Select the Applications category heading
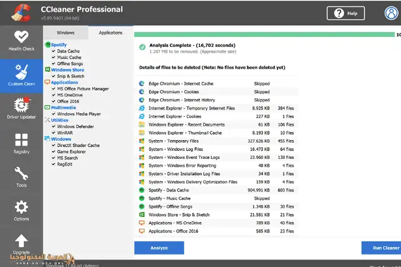The width and height of the screenshot is (401, 267). tap(65, 83)
